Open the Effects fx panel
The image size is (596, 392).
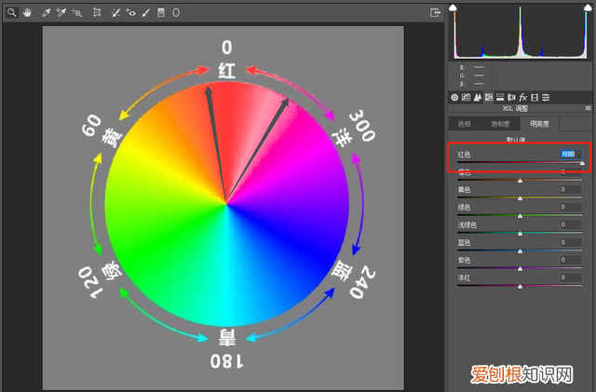point(523,97)
